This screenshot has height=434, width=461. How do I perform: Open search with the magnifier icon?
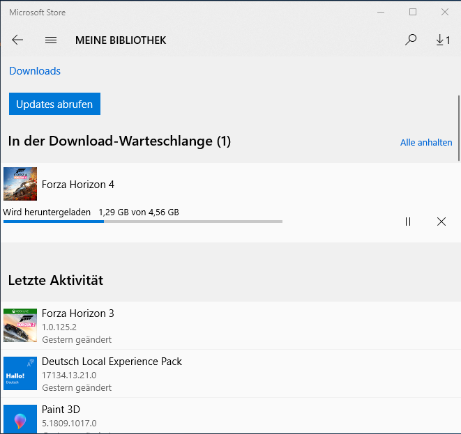pos(410,40)
